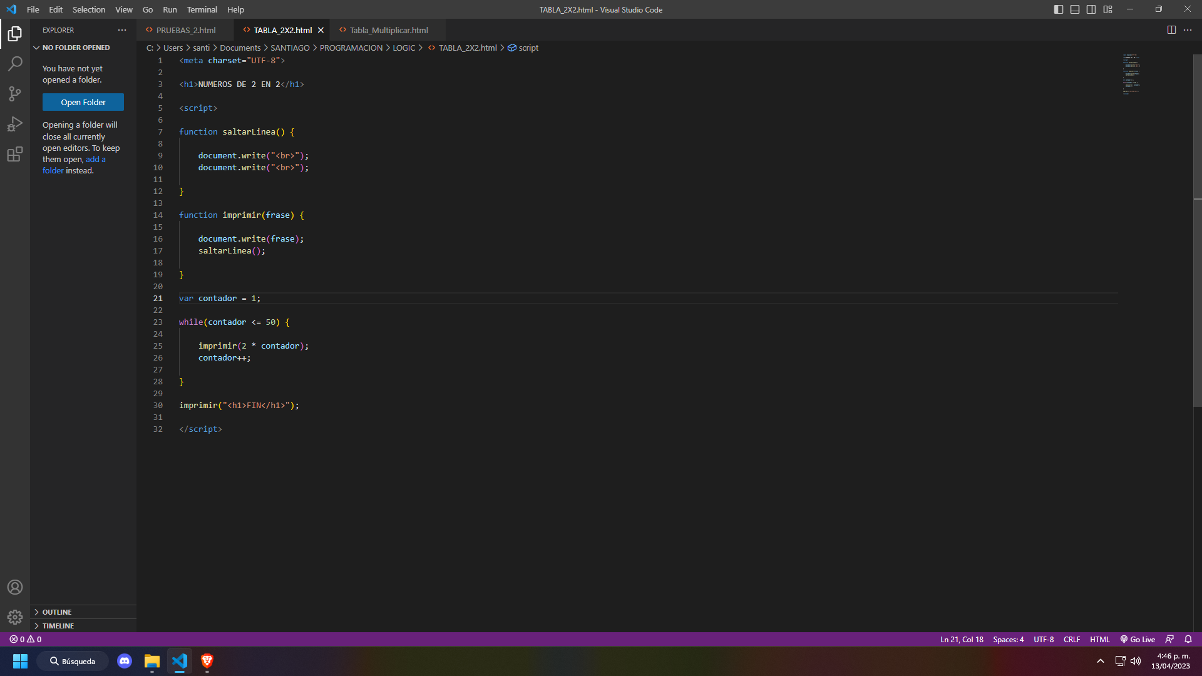Close the TABLA_2X2.html tab
The image size is (1202, 676).
tap(321, 30)
